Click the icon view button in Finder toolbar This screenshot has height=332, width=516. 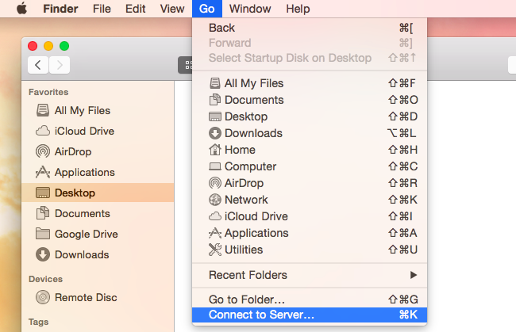click(186, 65)
